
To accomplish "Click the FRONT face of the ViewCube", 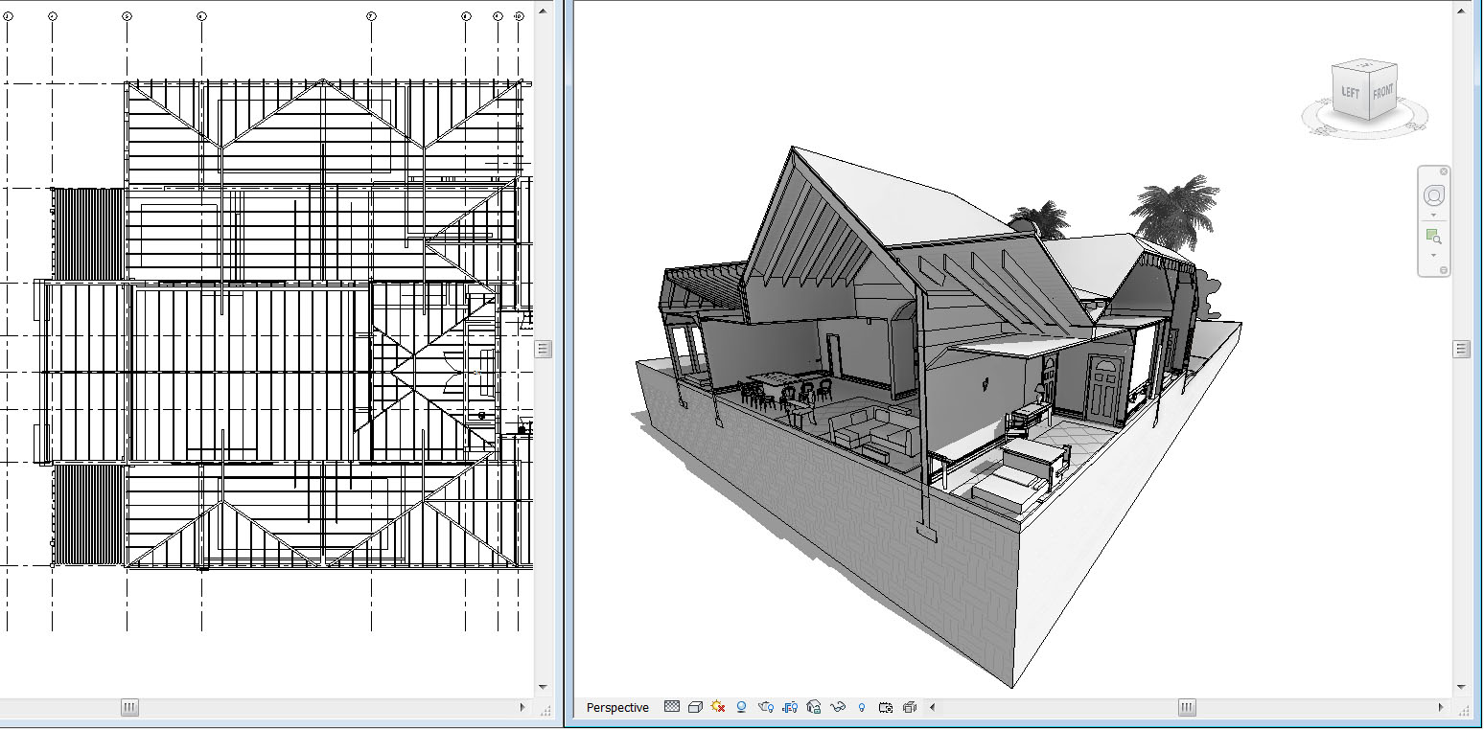I will tap(1382, 94).
